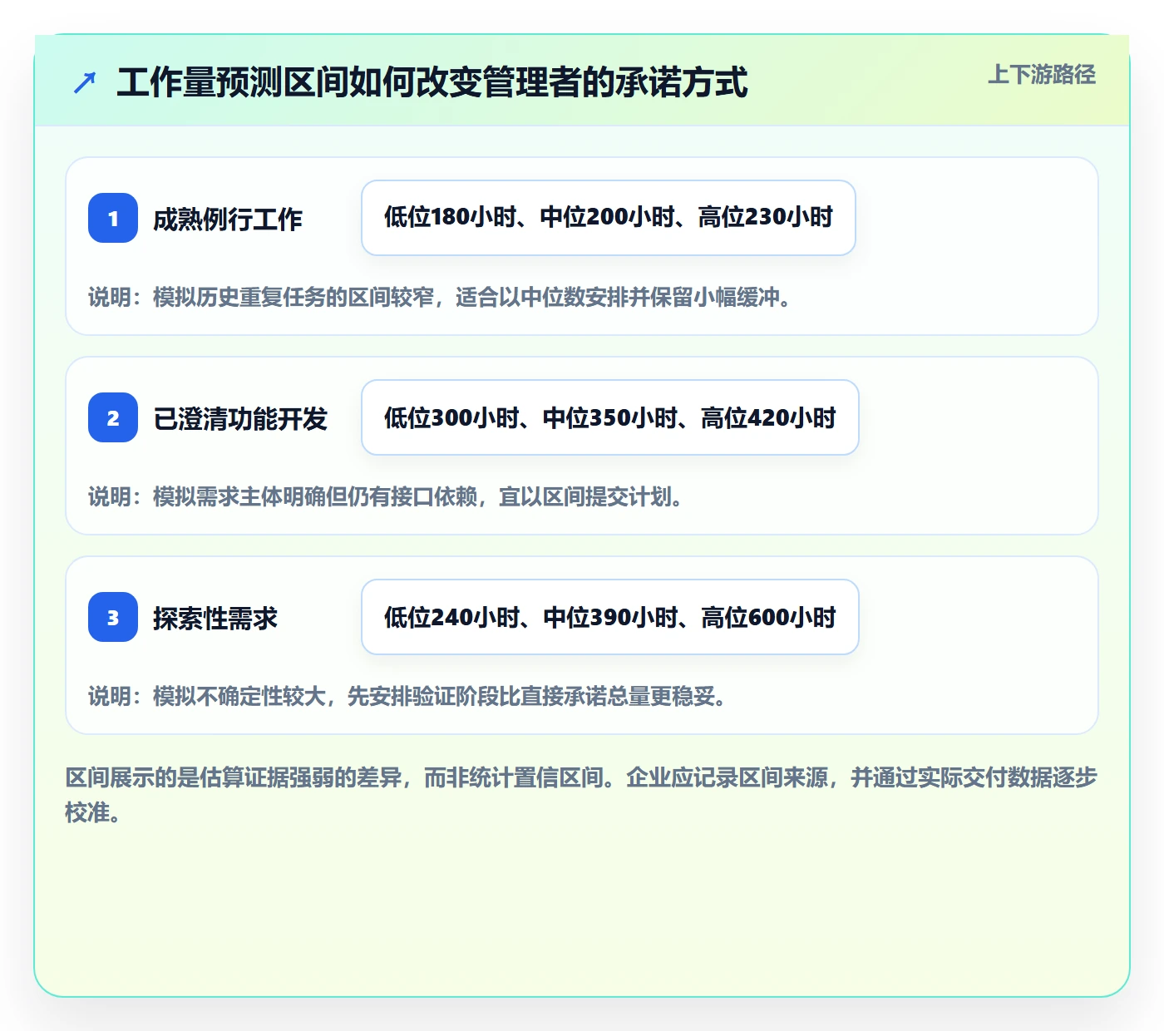This screenshot has width=1164, height=1031.
Task: Click the 上下游路径 label in header
Action: click(1042, 75)
